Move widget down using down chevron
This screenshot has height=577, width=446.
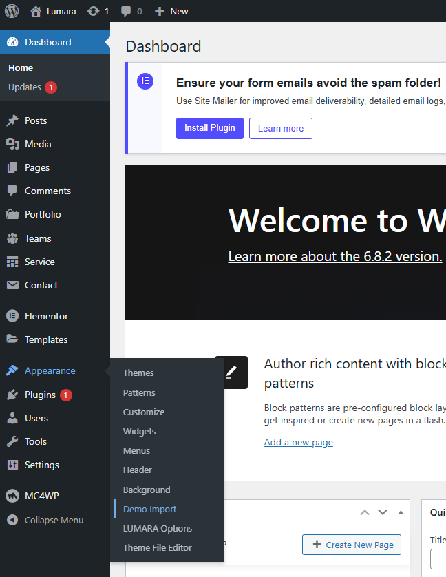point(383,512)
